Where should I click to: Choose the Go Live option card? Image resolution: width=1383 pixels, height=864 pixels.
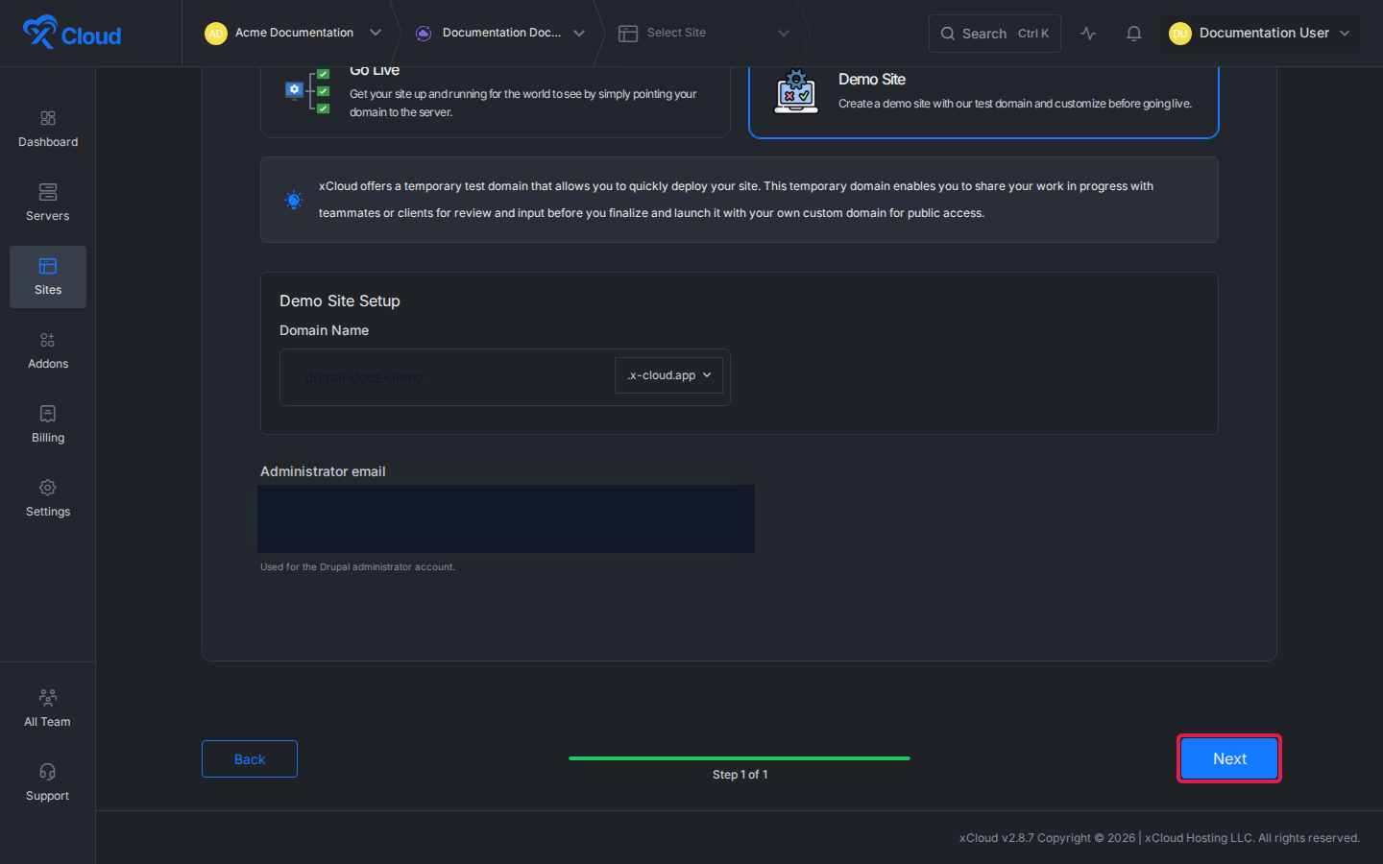click(496, 102)
